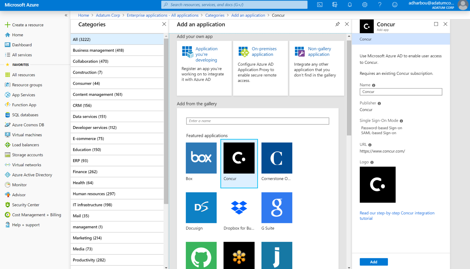Viewport: 470px width, 269px height.
Task: Open the CRM category filter
Action: point(82,105)
